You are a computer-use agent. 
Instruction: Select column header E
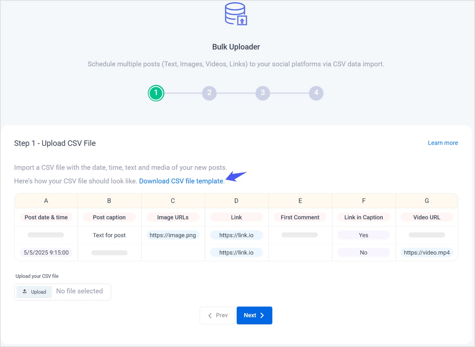tap(300, 201)
